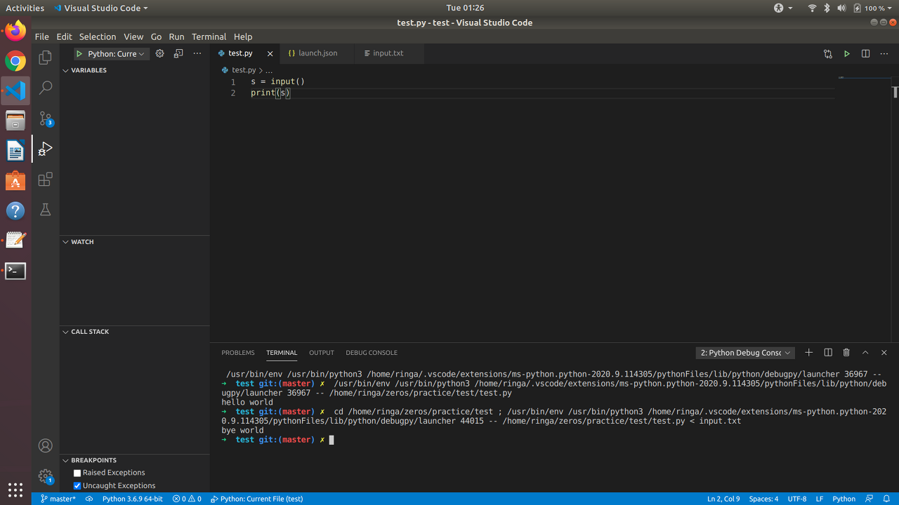Open the Selection menu
Screen dimensions: 899x505
click(x=98, y=36)
